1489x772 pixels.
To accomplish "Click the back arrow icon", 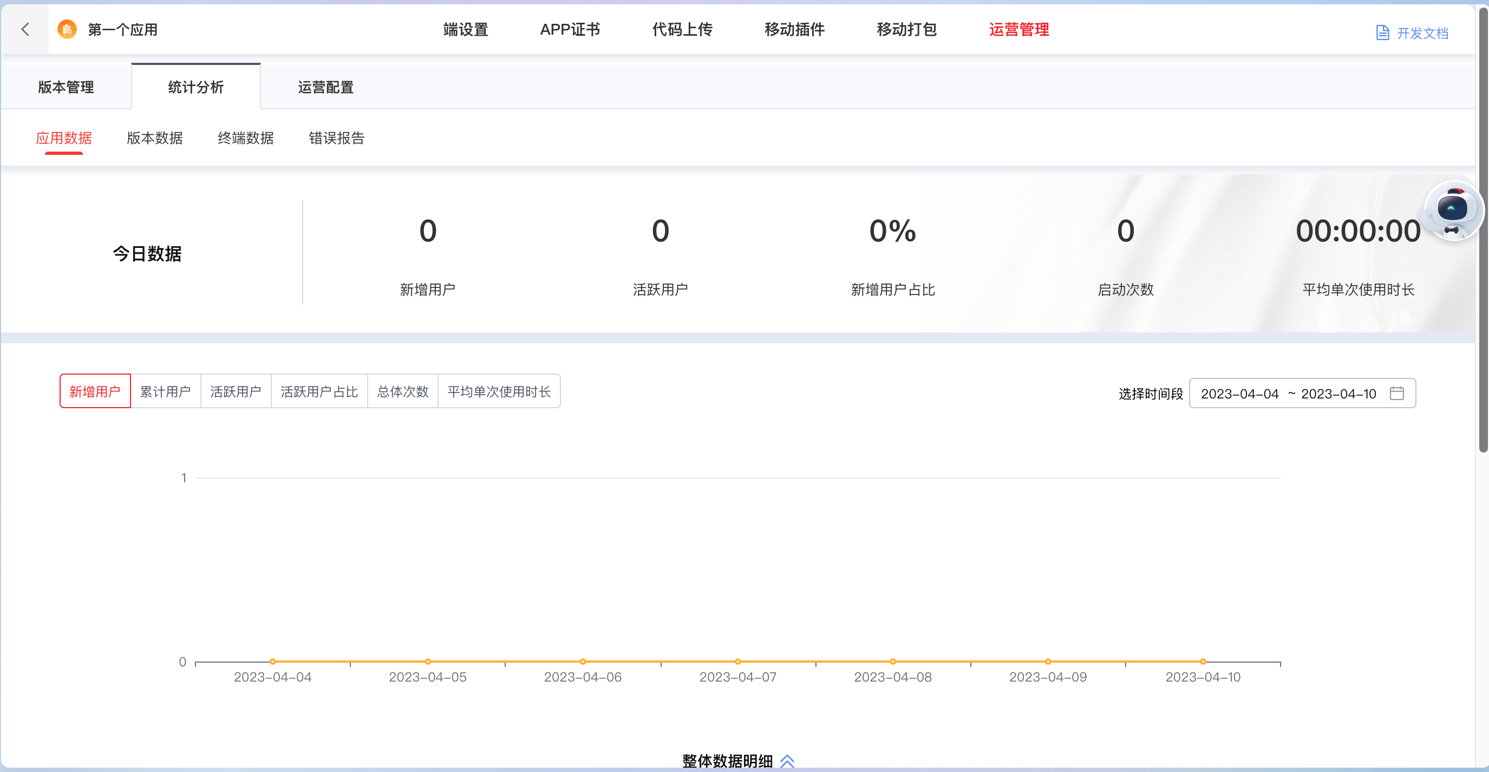I will (25, 29).
